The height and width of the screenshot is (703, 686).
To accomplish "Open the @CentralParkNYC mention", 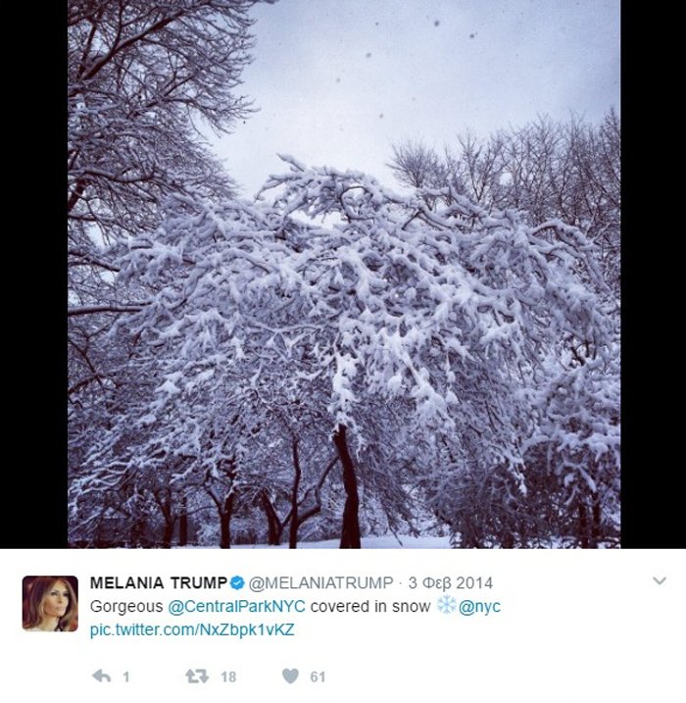I will [236, 606].
